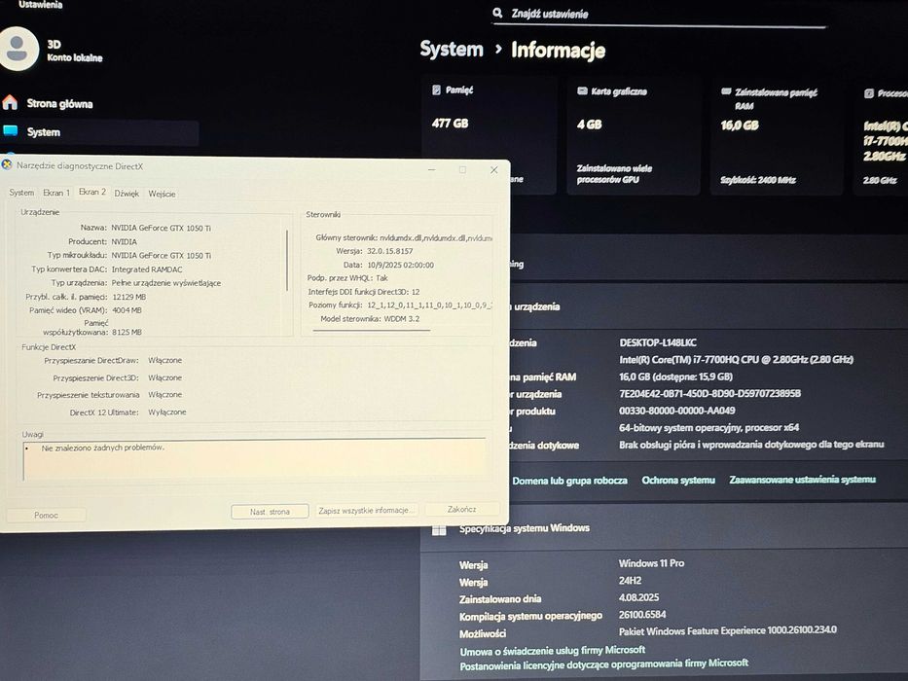The width and height of the screenshot is (908, 681).
Task: Click the i7-7700HQ CPU processor value
Action: [x=736, y=360]
